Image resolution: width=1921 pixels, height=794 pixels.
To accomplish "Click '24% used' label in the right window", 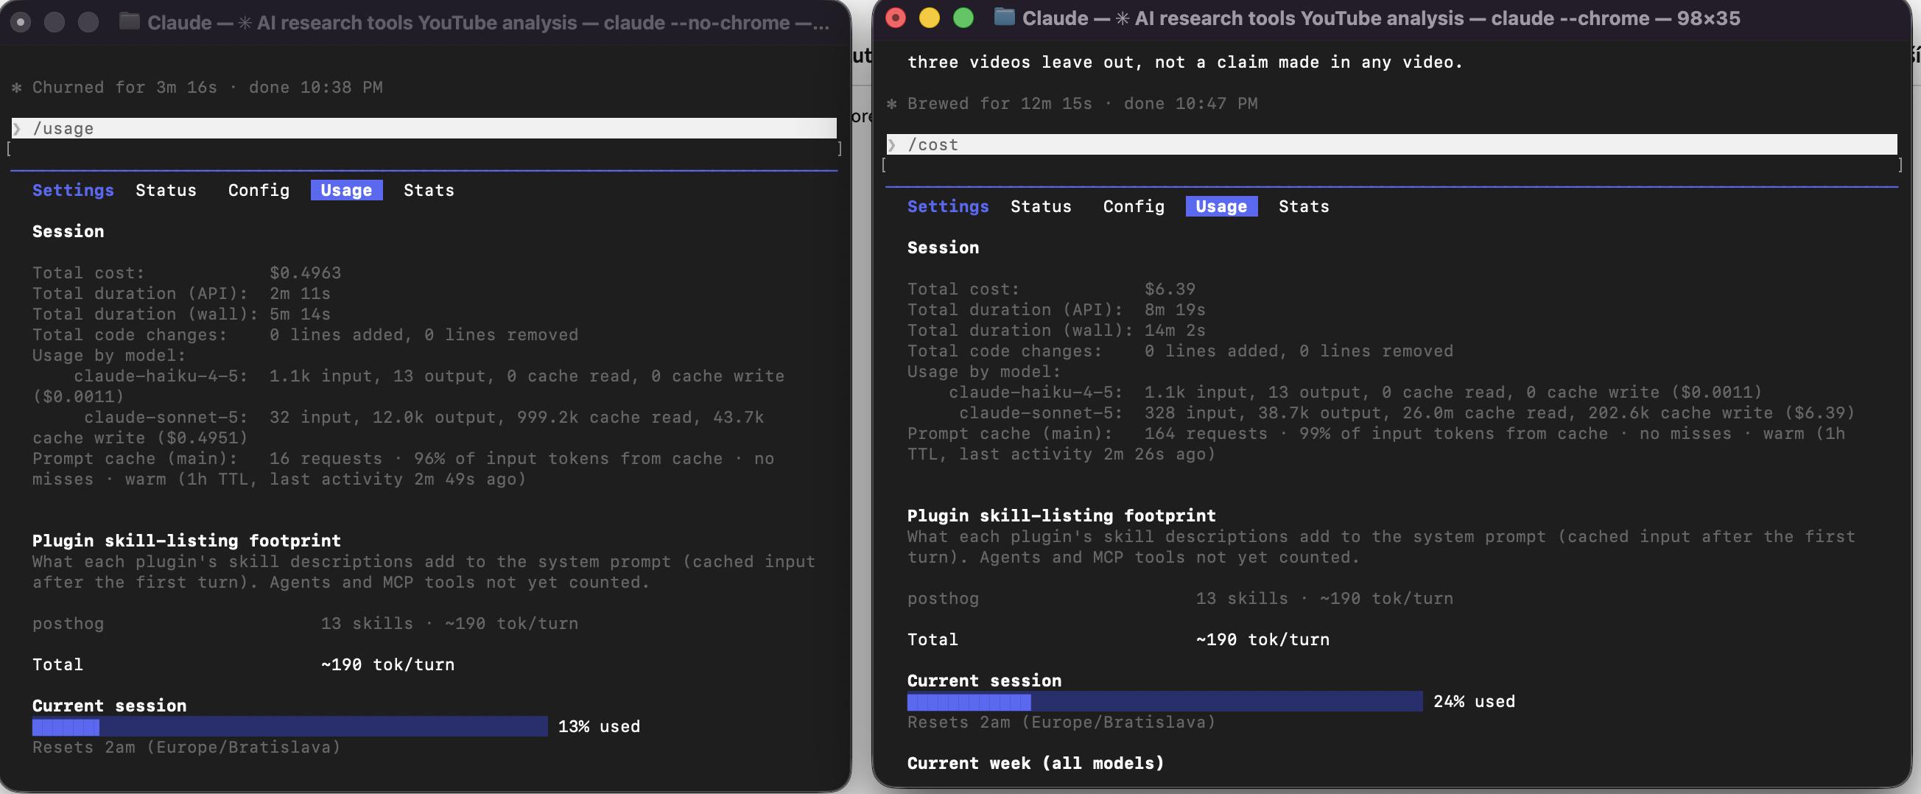I will pos(1474,702).
